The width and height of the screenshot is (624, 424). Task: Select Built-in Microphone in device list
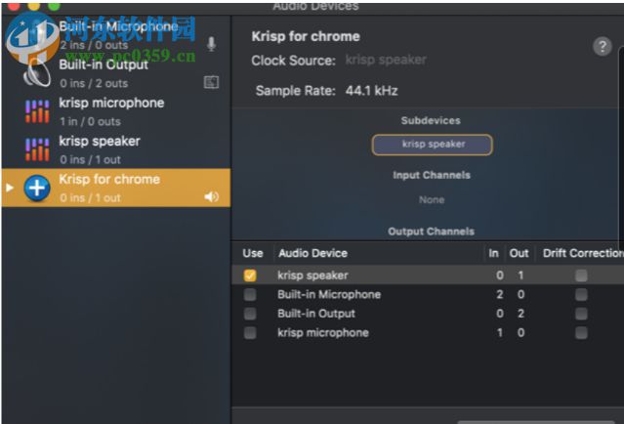click(x=116, y=35)
